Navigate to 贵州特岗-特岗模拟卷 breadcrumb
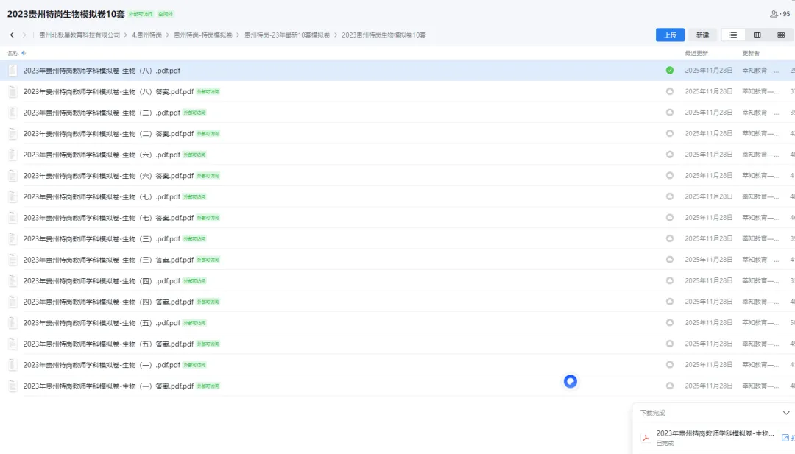The height and width of the screenshot is (454, 795). (x=203, y=35)
